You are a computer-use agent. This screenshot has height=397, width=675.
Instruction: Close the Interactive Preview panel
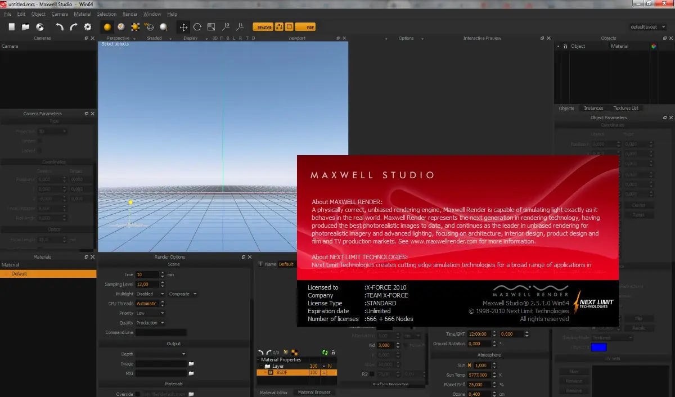[548, 38]
